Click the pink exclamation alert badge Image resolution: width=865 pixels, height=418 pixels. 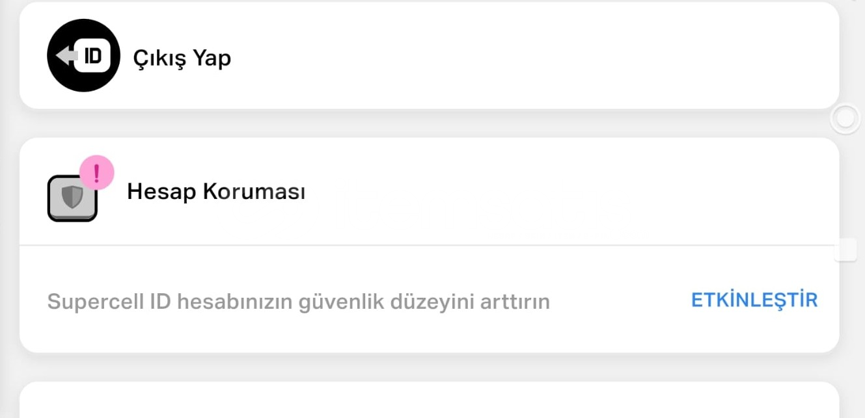pos(97,173)
